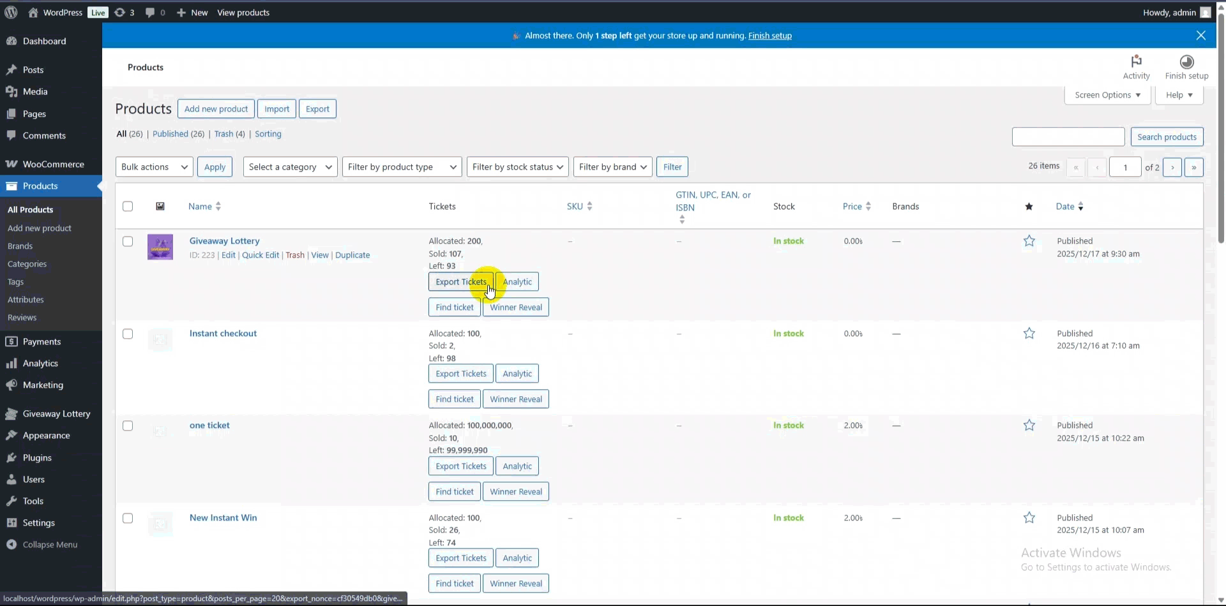
Task: Click the WordPress logo icon in admin bar
Action: pos(11,12)
